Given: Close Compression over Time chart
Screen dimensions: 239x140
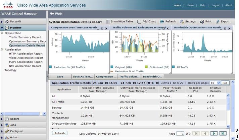Looking at the screenshot, I should 106,28.
